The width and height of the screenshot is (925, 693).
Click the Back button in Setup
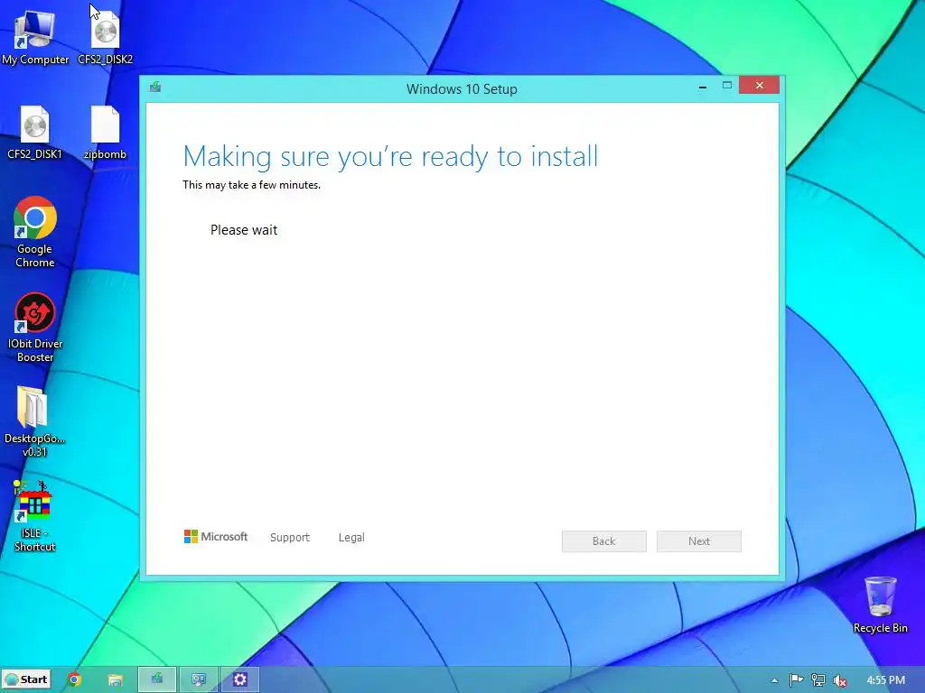pos(604,541)
